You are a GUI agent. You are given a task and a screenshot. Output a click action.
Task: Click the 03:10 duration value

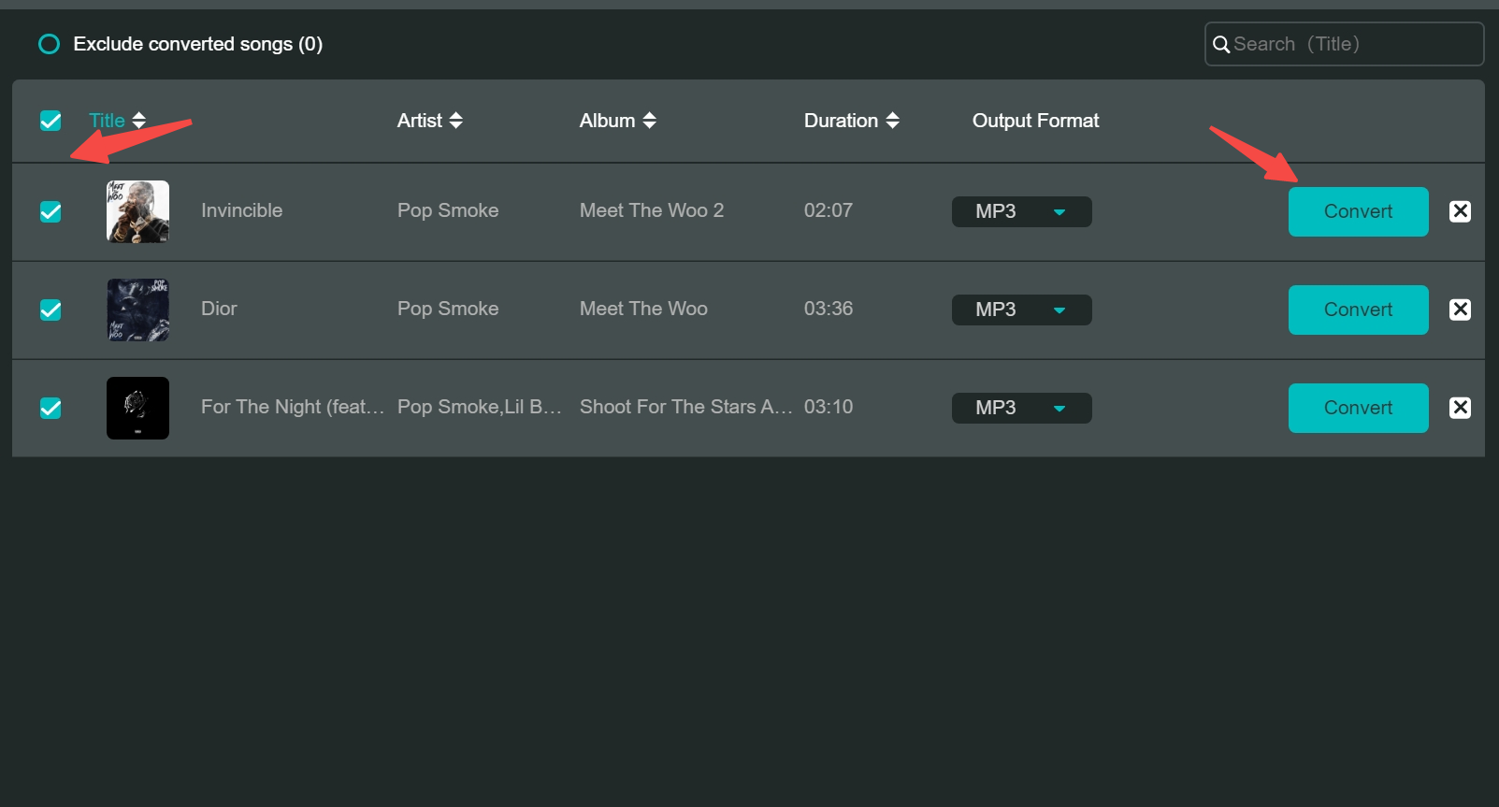coord(829,407)
